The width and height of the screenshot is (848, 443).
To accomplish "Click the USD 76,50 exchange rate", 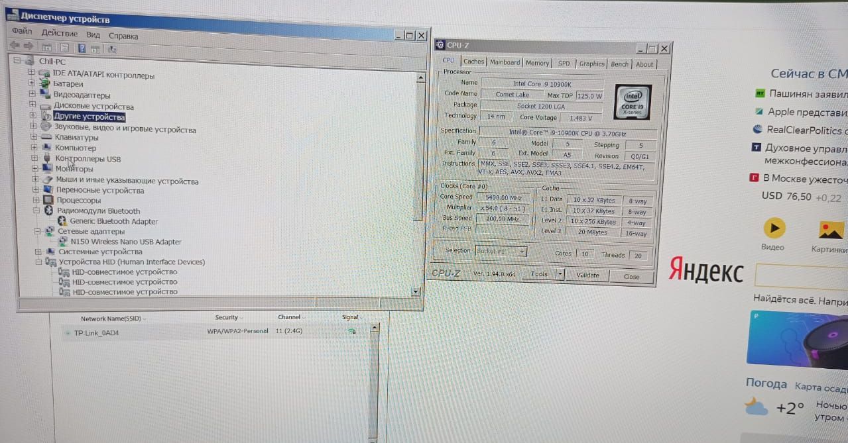I will [786, 197].
